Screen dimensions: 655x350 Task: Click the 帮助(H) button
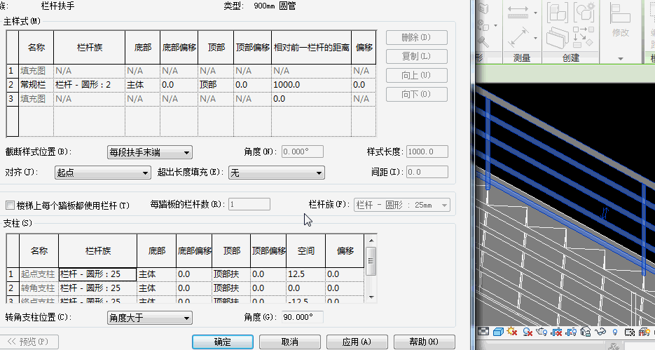tap(425, 342)
